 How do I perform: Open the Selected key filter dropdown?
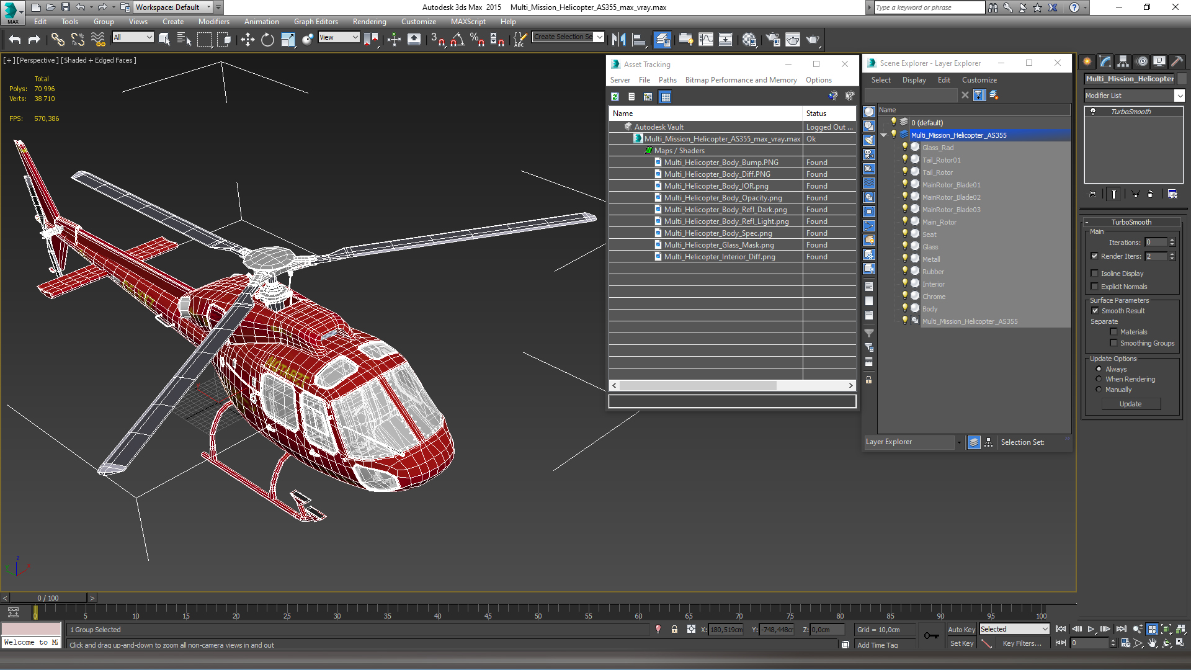[1014, 629]
